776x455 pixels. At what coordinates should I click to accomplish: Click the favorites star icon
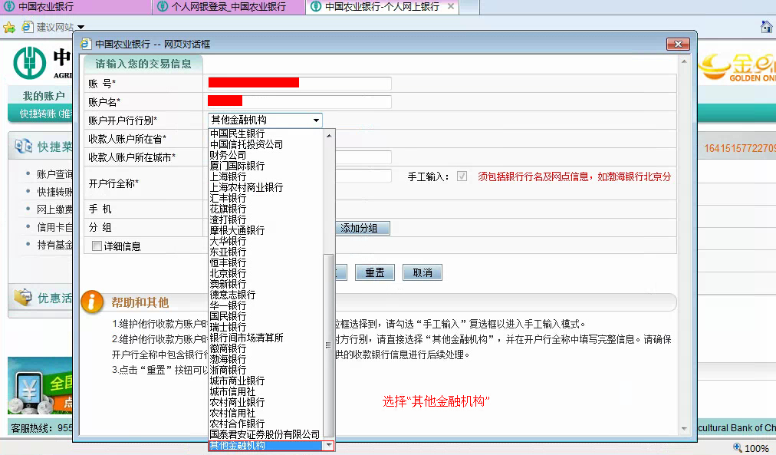(x=9, y=27)
